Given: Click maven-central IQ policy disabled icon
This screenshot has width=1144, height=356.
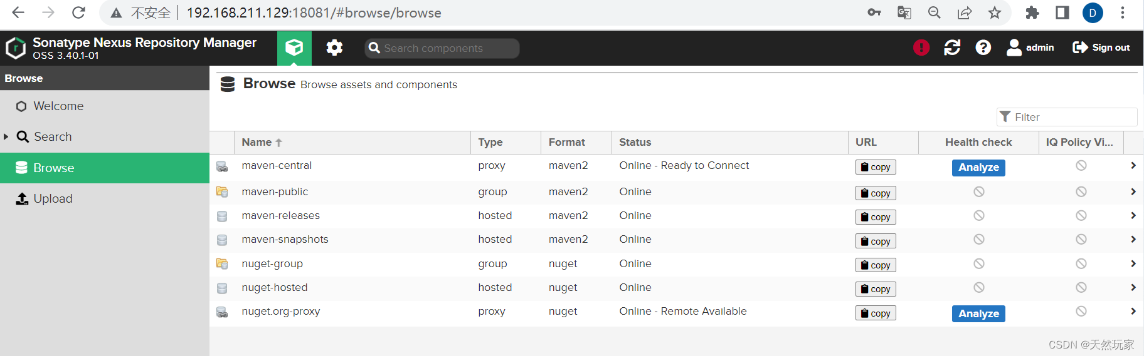Looking at the screenshot, I should [x=1081, y=165].
